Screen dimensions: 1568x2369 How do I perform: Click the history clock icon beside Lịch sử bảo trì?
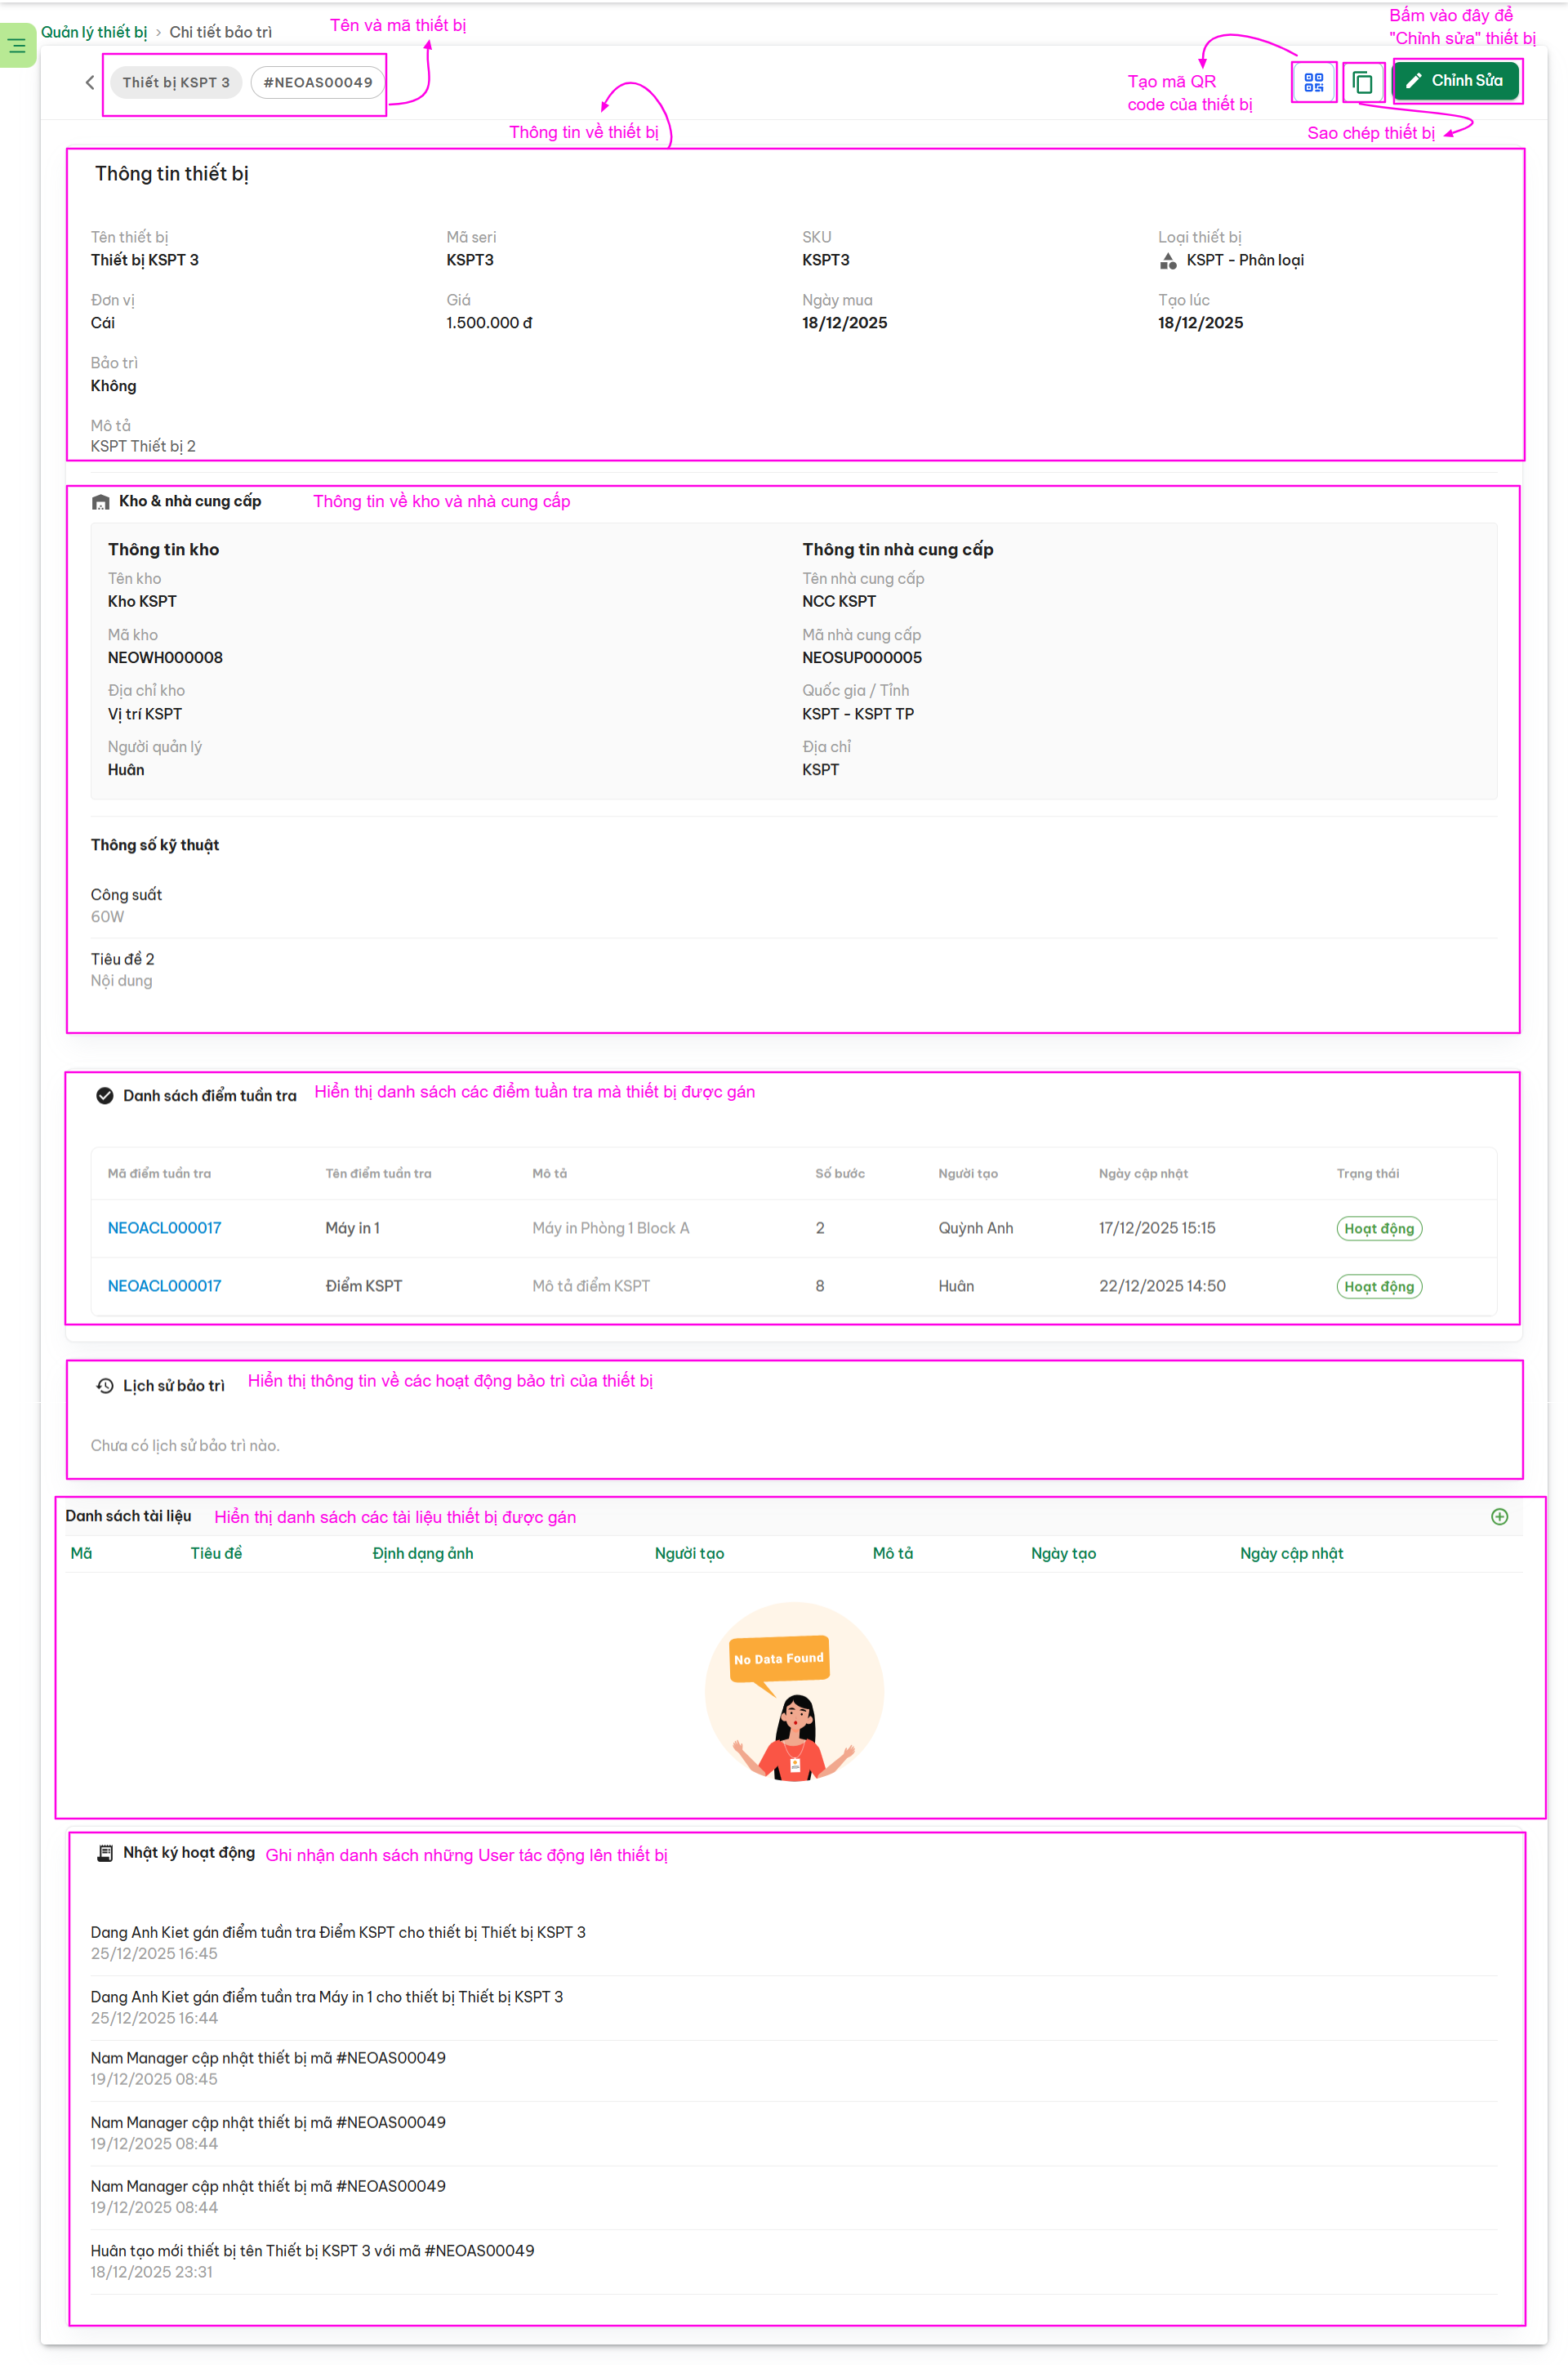click(105, 1386)
